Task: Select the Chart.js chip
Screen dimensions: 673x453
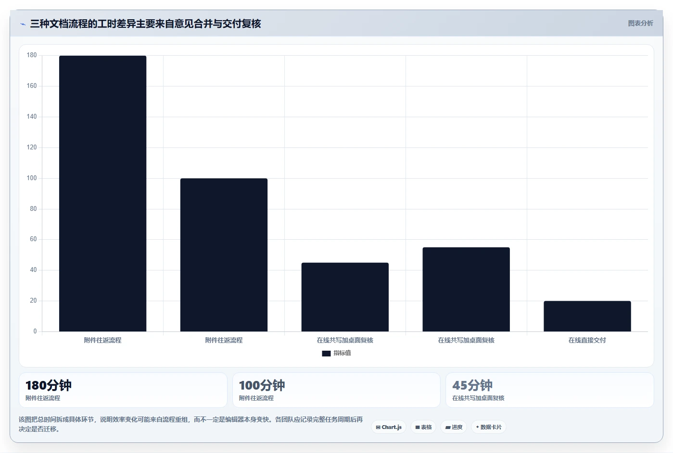Action: (389, 427)
